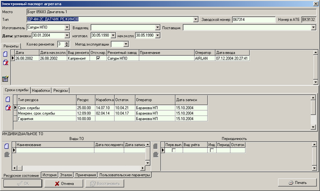Click Наименование column header

click(55, 145)
